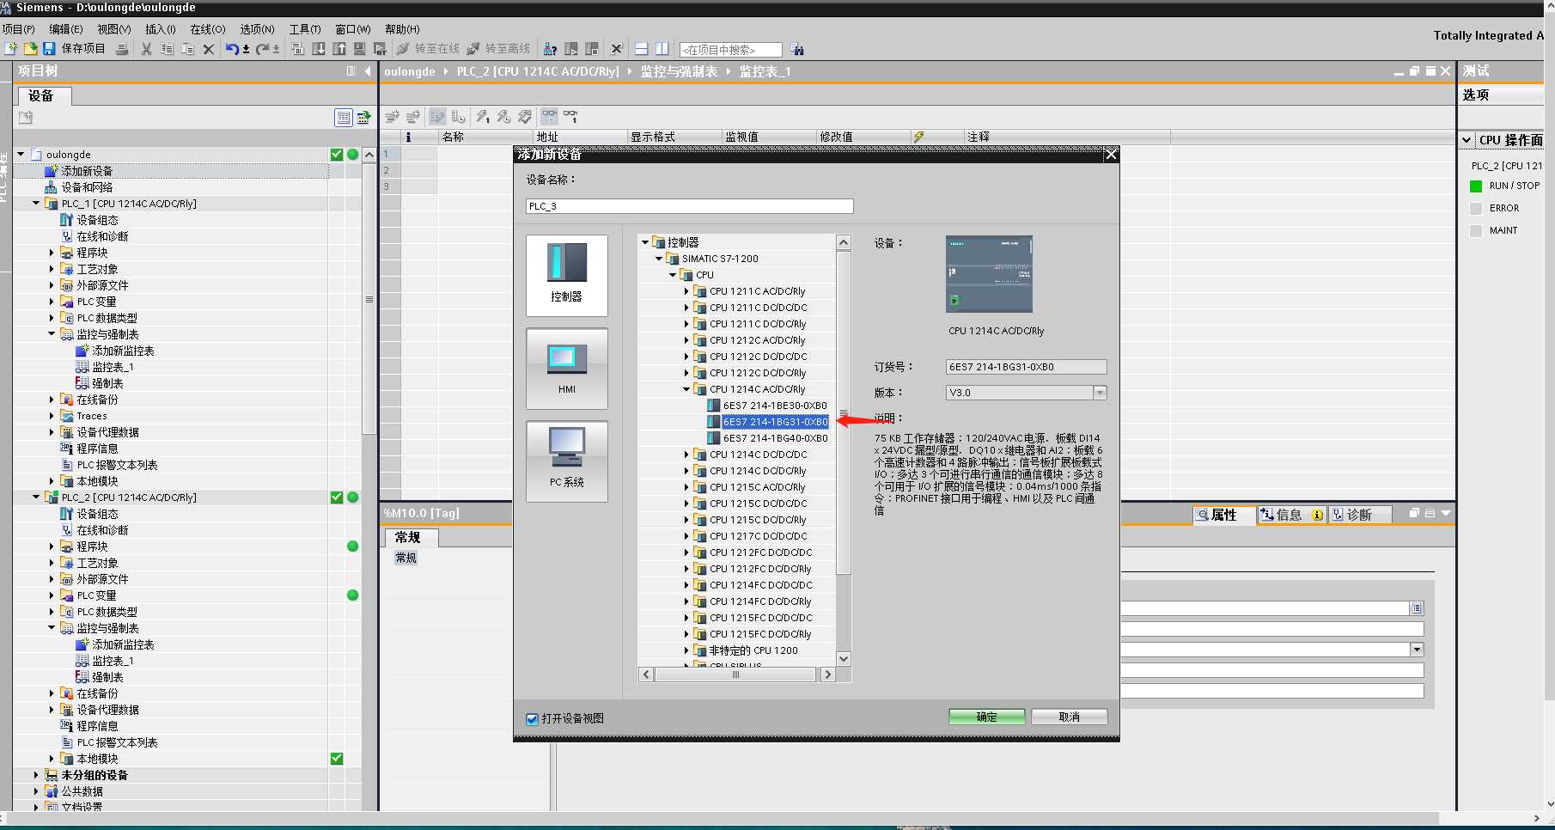Select the PC系统 device type
The width and height of the screenshot is (1555, 830).
click(566, 461)
